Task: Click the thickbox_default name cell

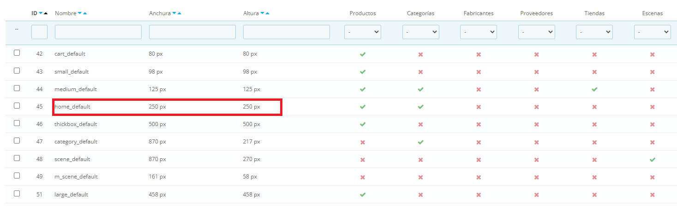Action: pyautogui.click(x=76, y=124)
